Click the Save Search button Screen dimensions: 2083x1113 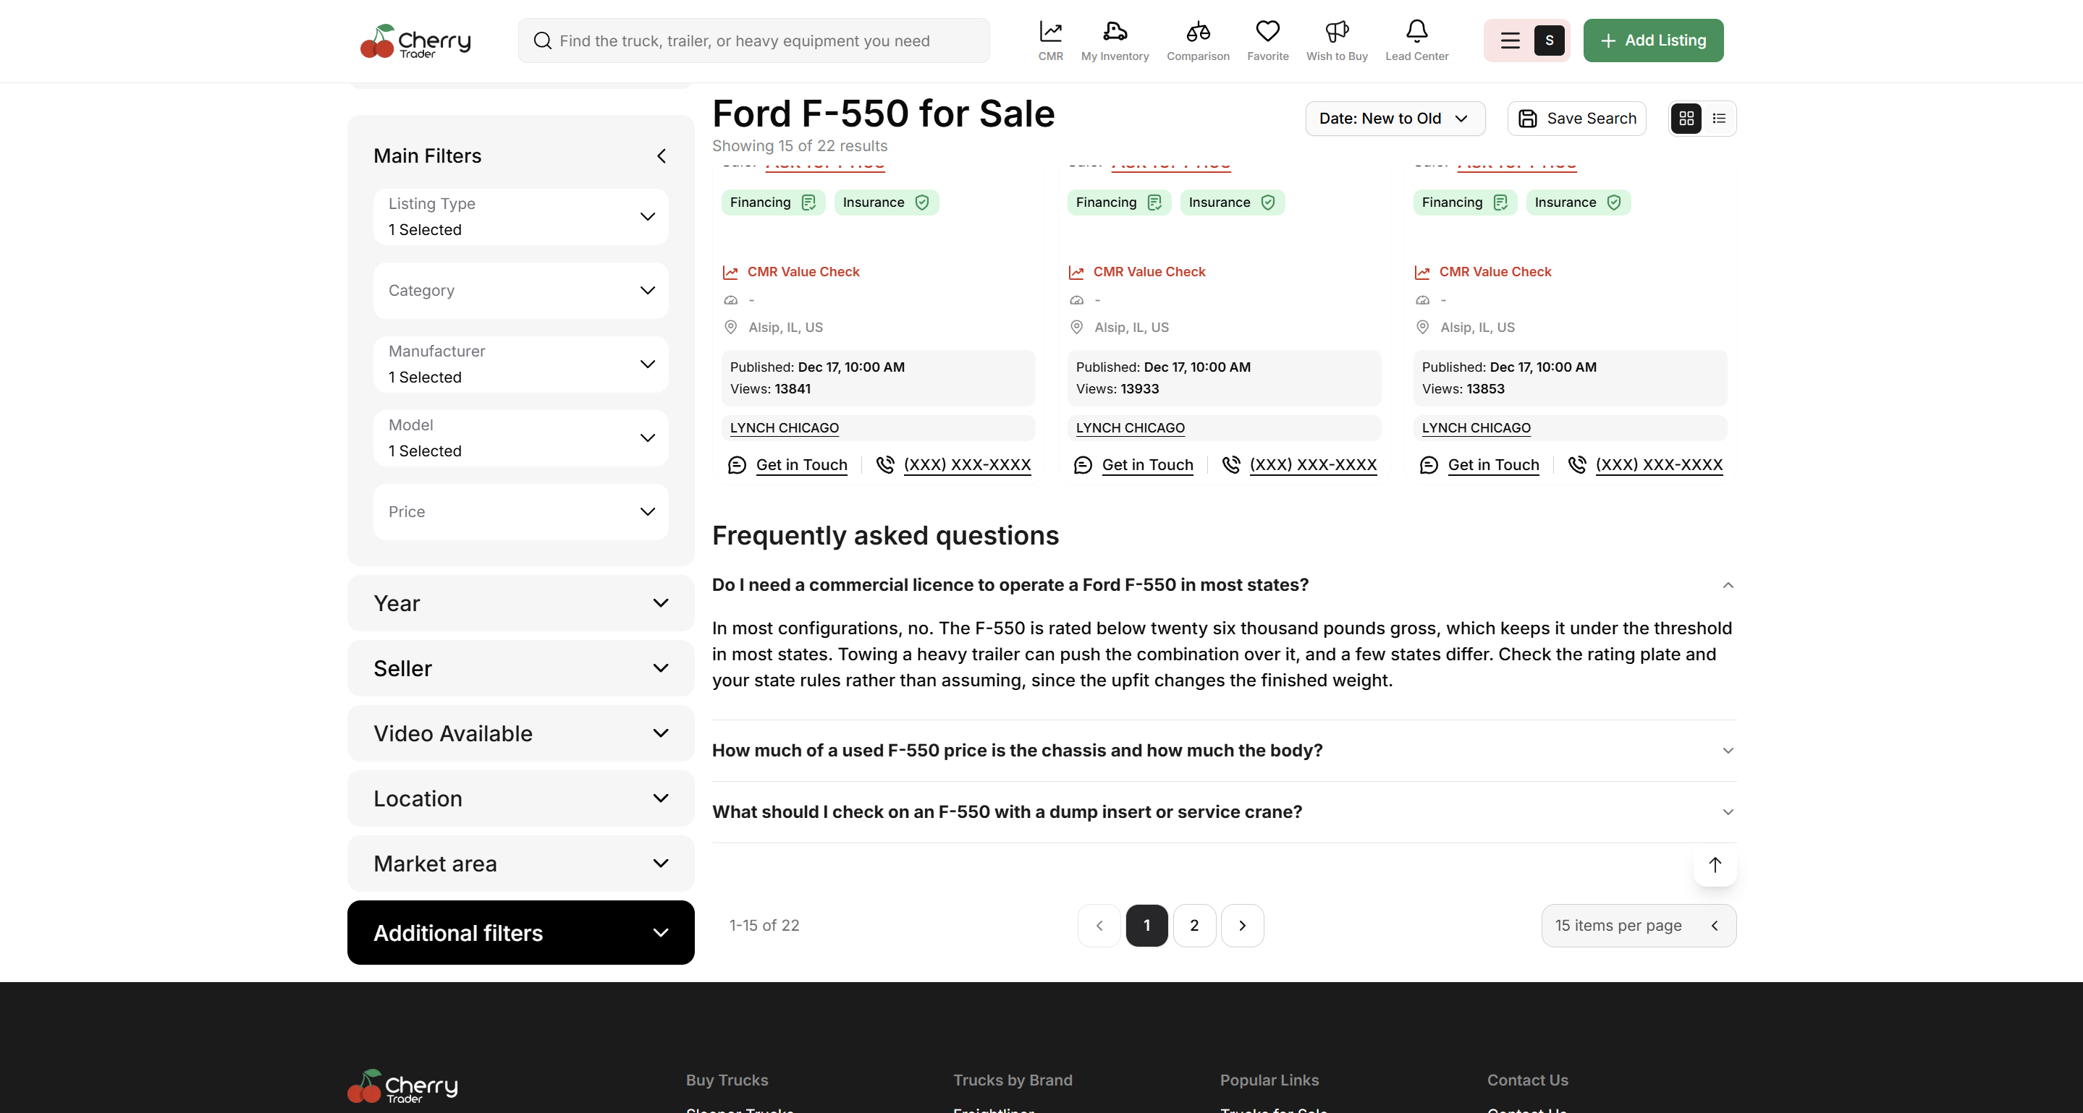[x=1576, y=119]
